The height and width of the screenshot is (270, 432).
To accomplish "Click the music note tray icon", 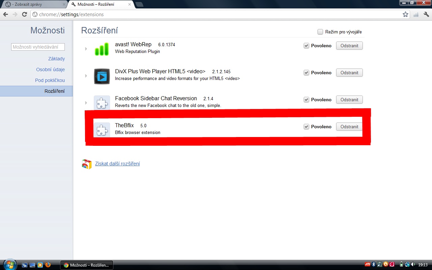I will click(x=379, y=264).
